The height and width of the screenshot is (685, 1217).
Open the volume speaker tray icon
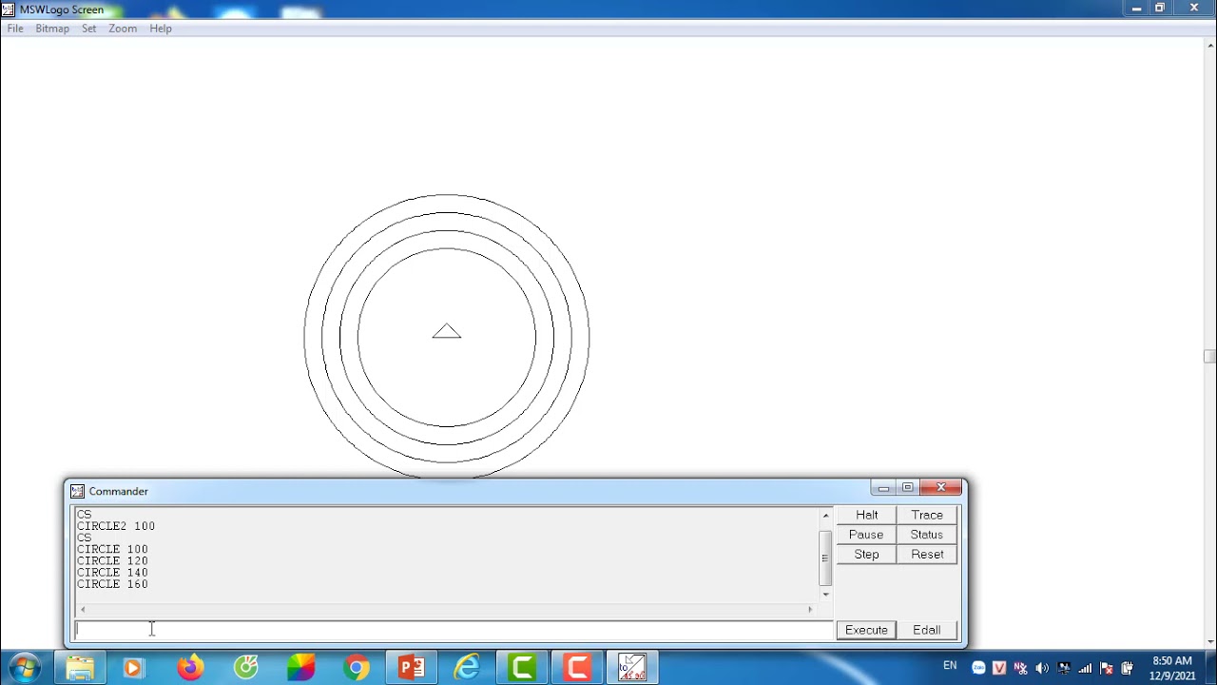coord(1042,668)
